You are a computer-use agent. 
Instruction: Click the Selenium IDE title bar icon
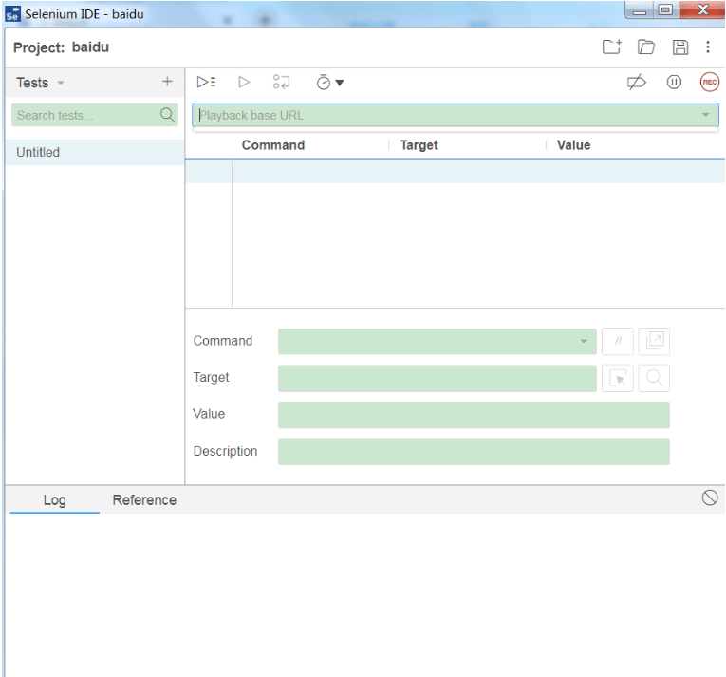(12, 14)
